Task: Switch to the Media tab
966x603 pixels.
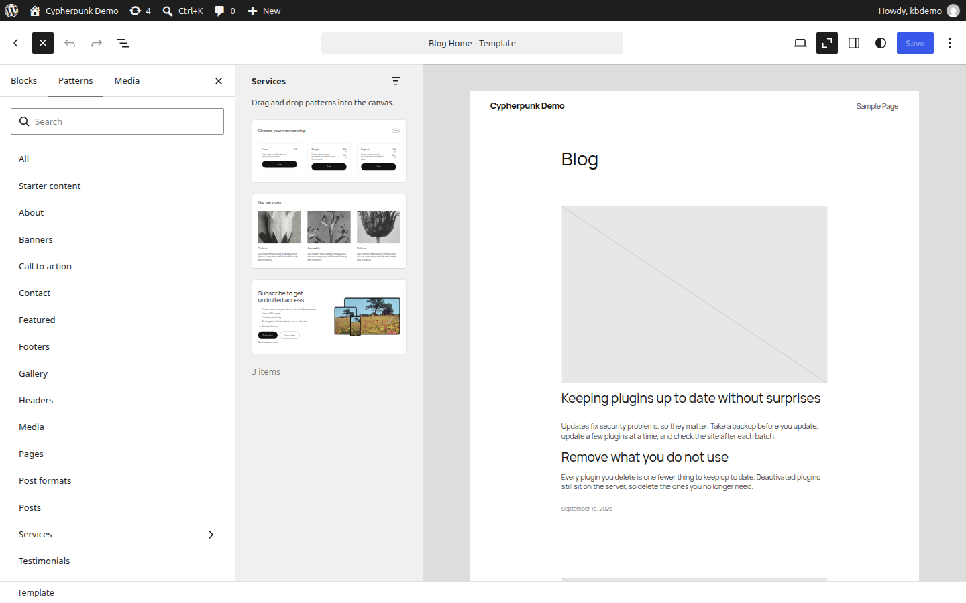Action: [127, 81]
